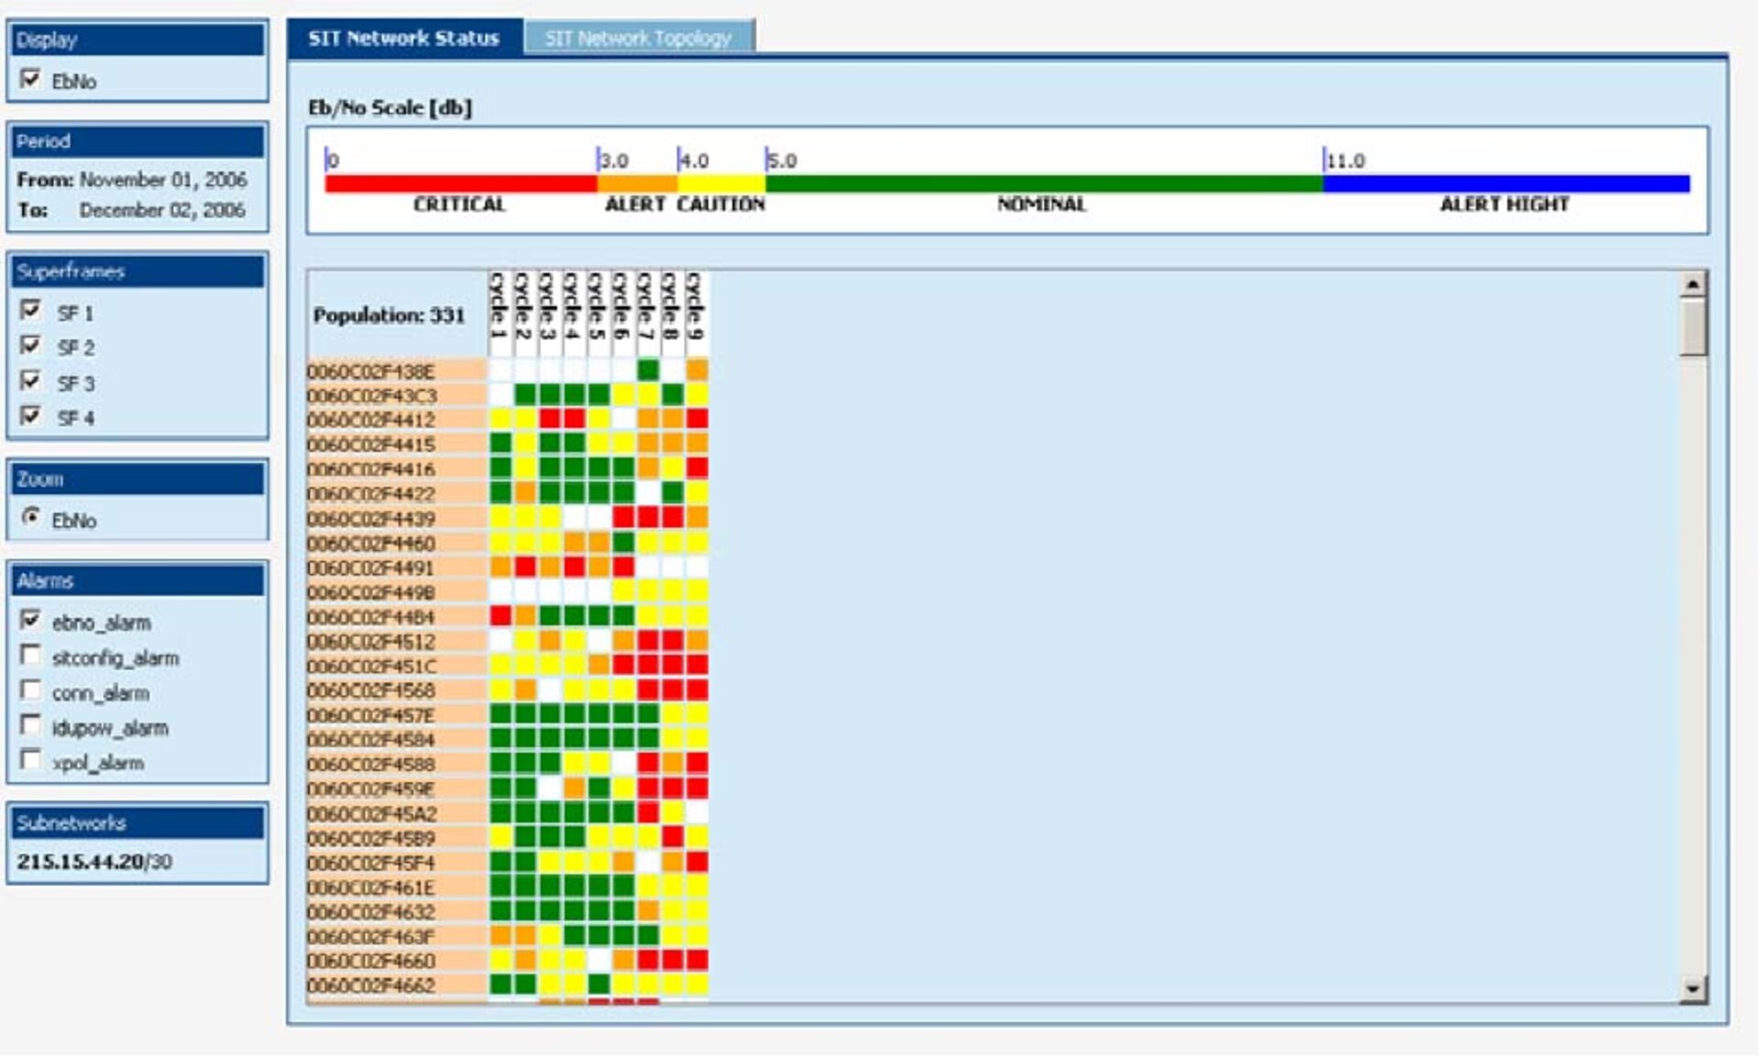This screenshot has width=1760, height=1057.
Task: Click the subnetwork 215.15.44.20/30 entry
Action: (x=93, y=862)
